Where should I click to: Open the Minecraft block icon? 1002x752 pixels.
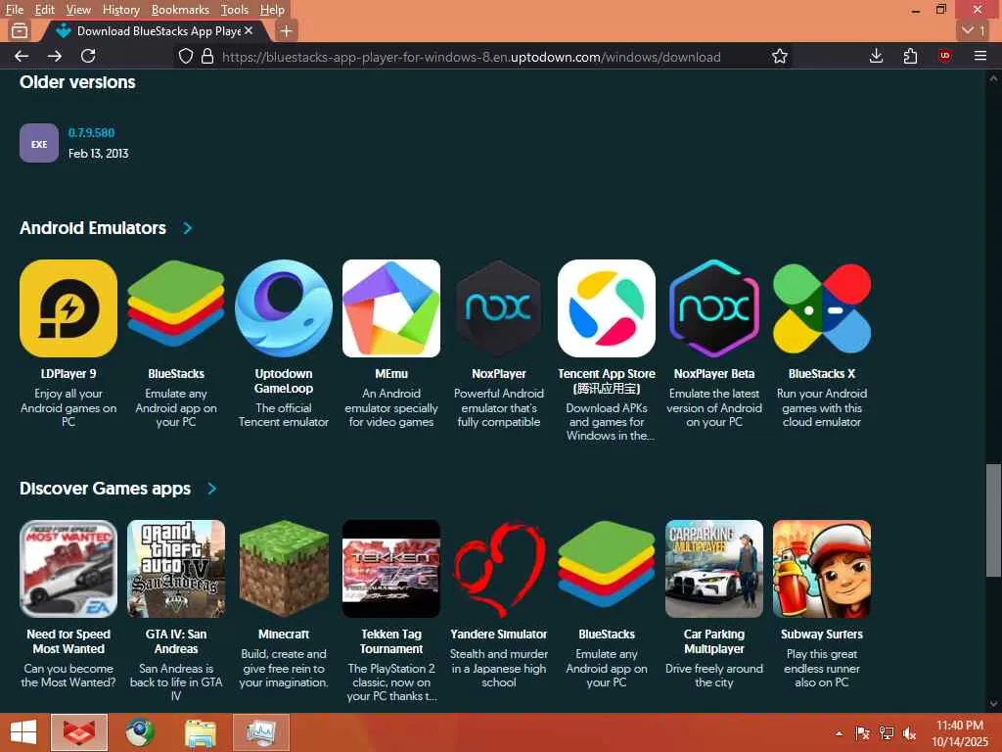pyautogui.click(x=284, y=569)
